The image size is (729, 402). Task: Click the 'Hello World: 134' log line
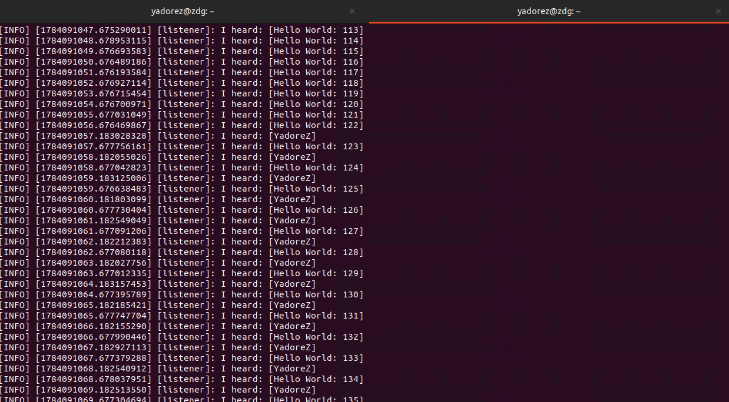point(182,379)
